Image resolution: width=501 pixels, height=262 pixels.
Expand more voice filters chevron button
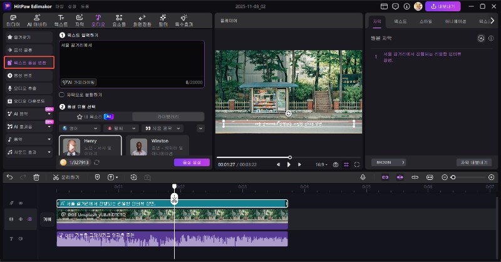200,128
